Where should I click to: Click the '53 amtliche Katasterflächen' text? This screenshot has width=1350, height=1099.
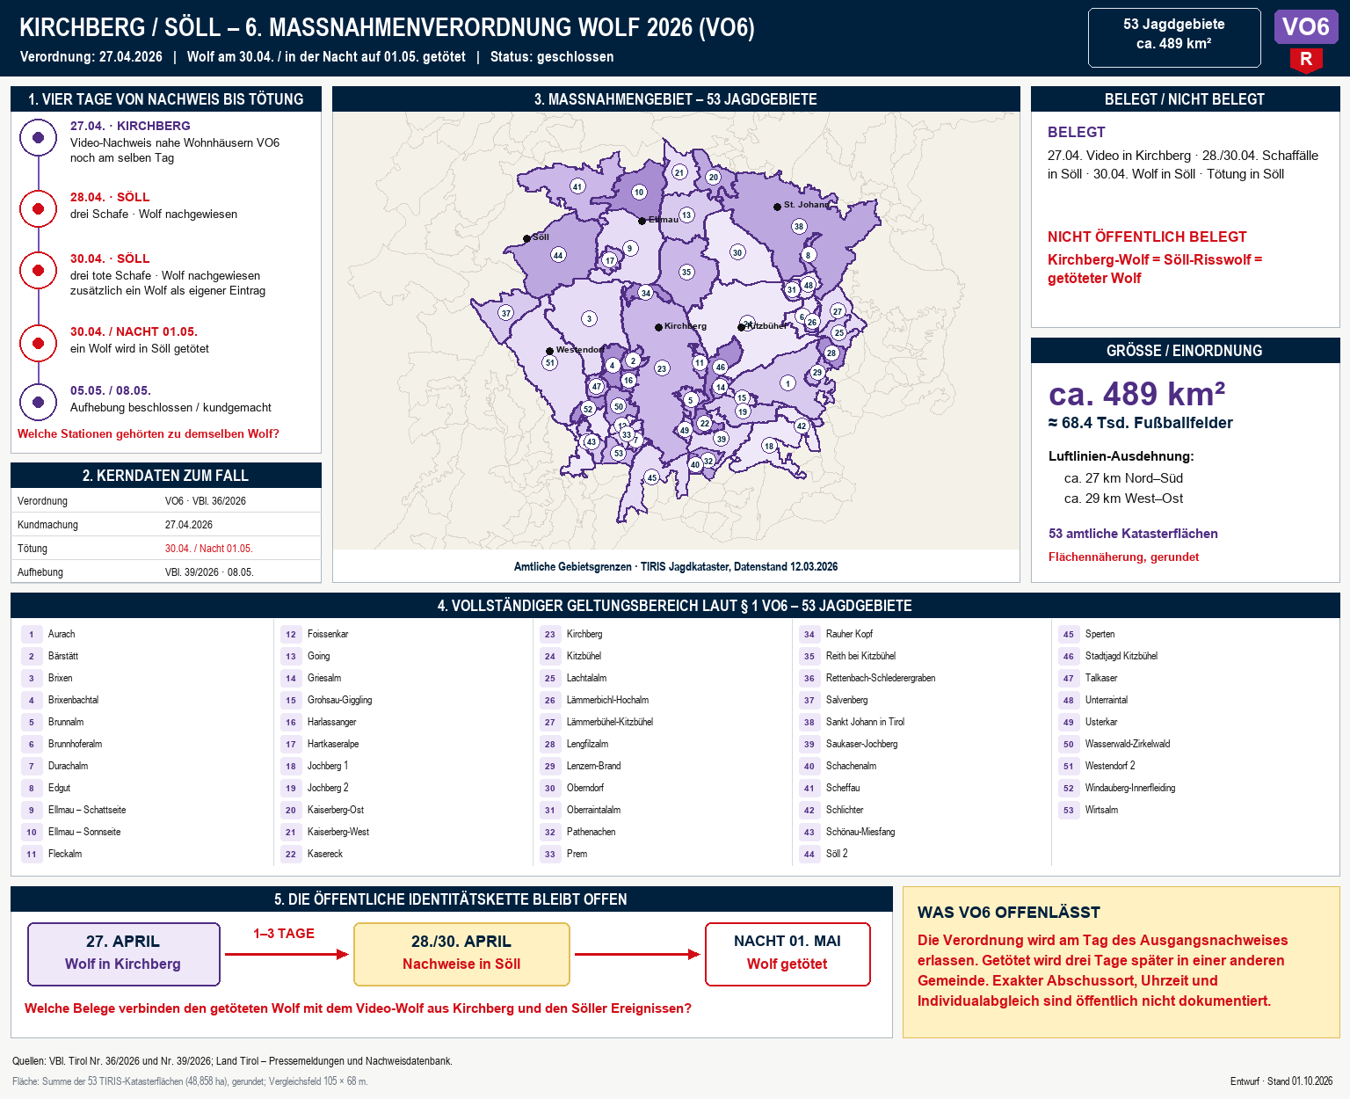pyautogui.click(x=1133, y=534)
